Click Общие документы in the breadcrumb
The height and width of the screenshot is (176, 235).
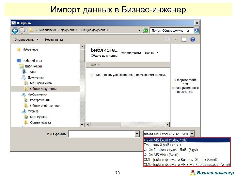(x=94, y=30)
